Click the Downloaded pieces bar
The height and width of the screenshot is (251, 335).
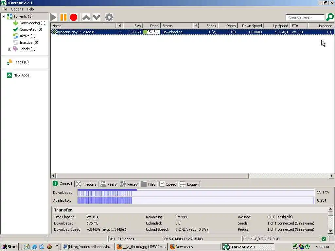pos(196,192)
